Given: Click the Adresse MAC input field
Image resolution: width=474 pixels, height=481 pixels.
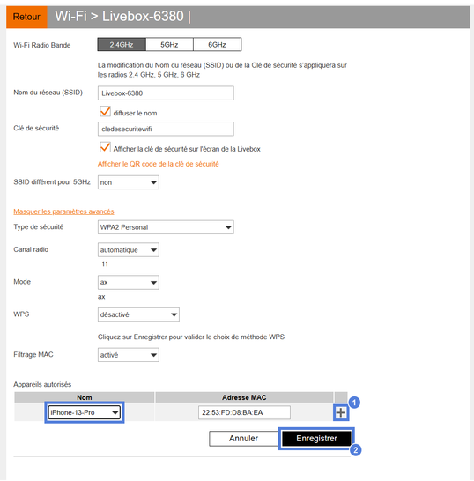Looking at the screenshot, I should click(244, 412).
